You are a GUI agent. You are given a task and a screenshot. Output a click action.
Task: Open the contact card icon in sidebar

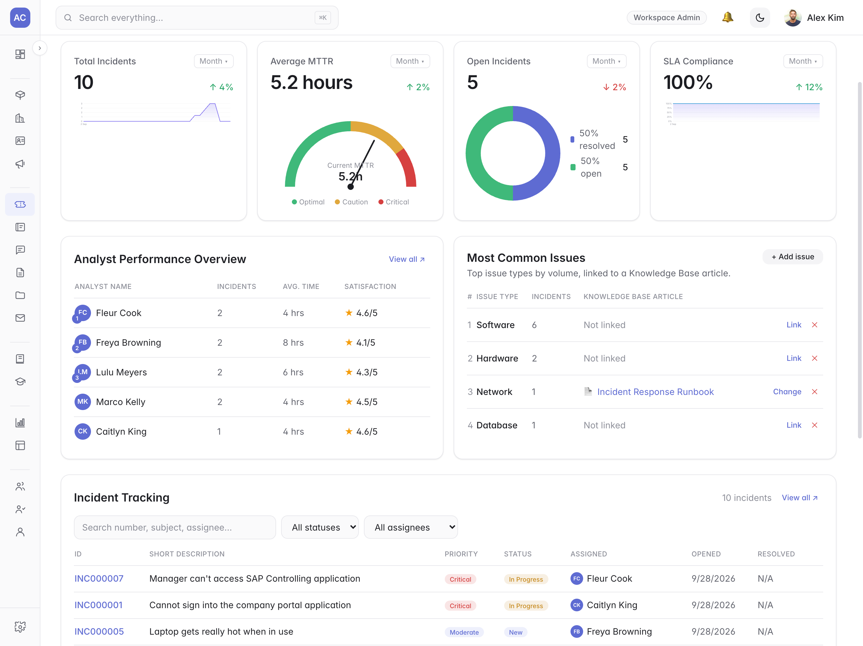coord(20,141)
